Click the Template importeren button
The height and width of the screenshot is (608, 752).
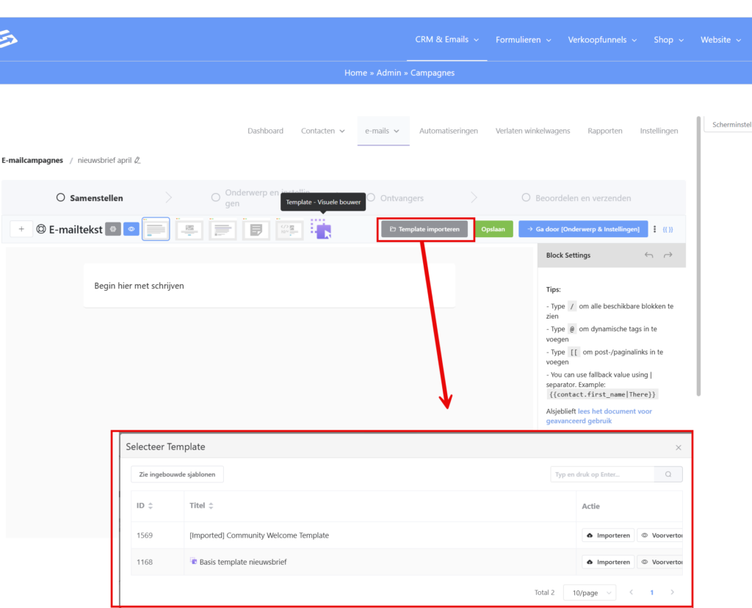pos(424,229)
